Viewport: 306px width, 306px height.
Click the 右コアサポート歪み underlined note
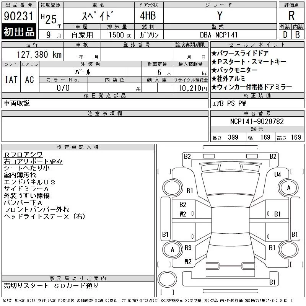(33, 161)
